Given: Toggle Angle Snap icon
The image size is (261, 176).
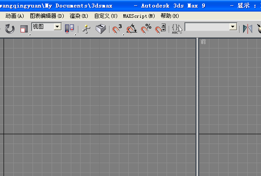Looking at the screenshot, I should click(131, 29).
